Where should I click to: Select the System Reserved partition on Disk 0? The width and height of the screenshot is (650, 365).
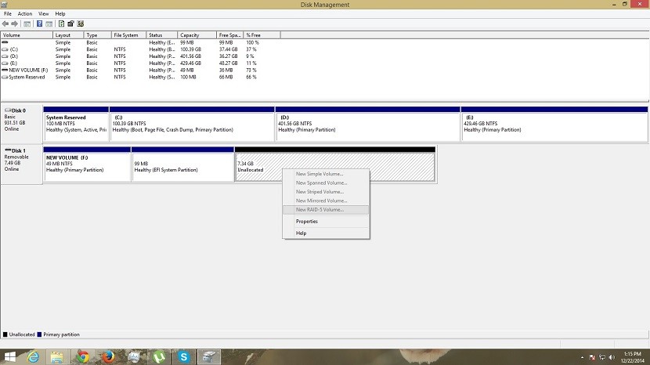click(76, 124)
